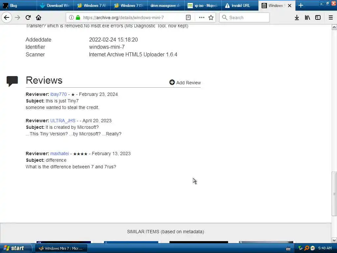Open reviewer ULTRA_JHS's profile

point(63,121)
